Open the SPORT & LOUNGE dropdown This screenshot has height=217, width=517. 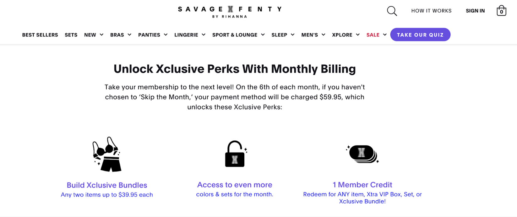click(x=238, y=35)
